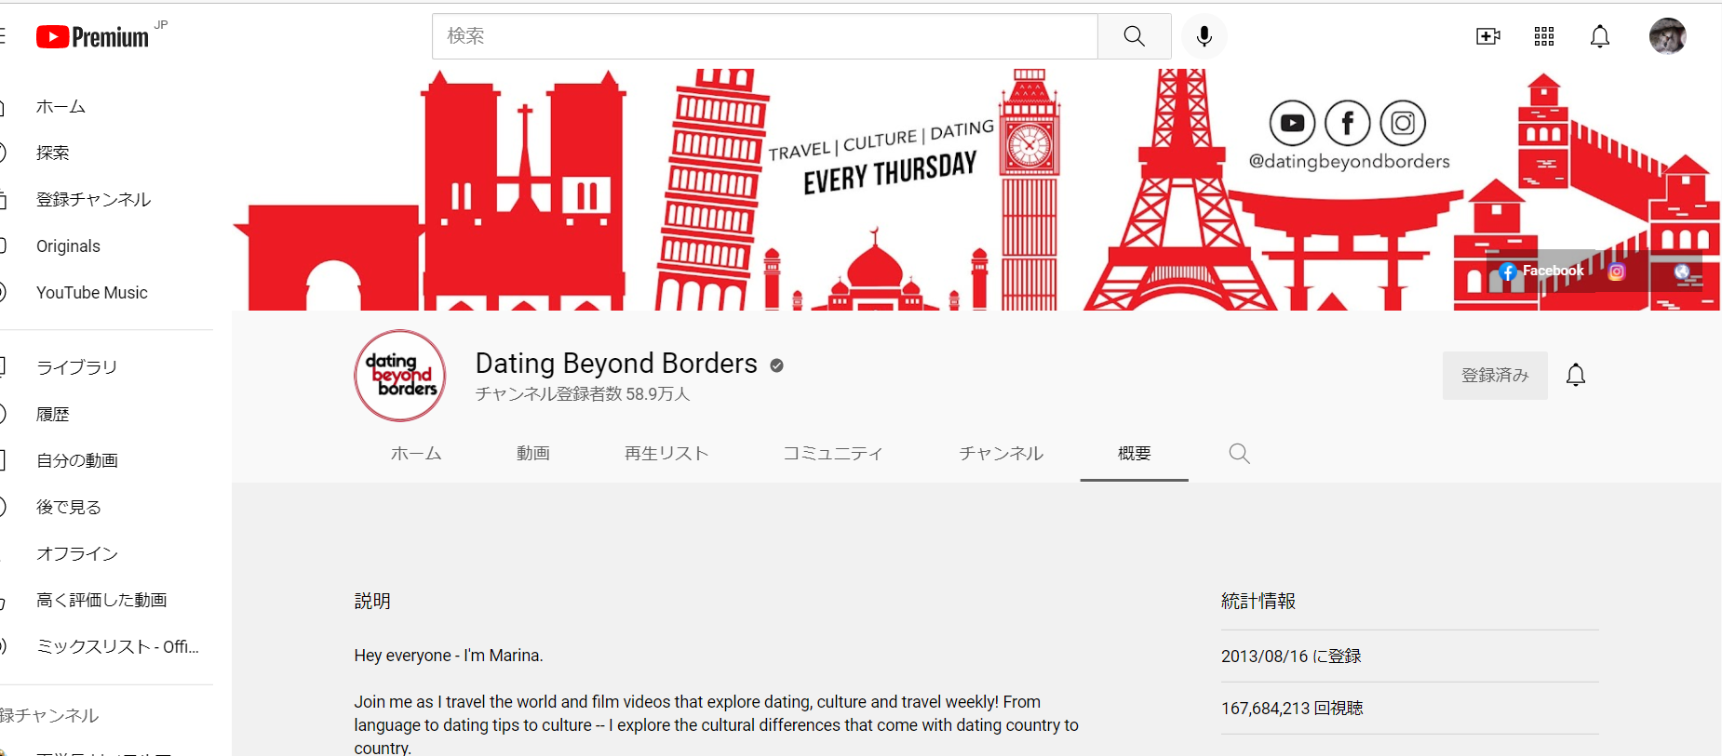Click Dating Beyond Borders channel avatar
1722x756 pixels.
point(400,376)
